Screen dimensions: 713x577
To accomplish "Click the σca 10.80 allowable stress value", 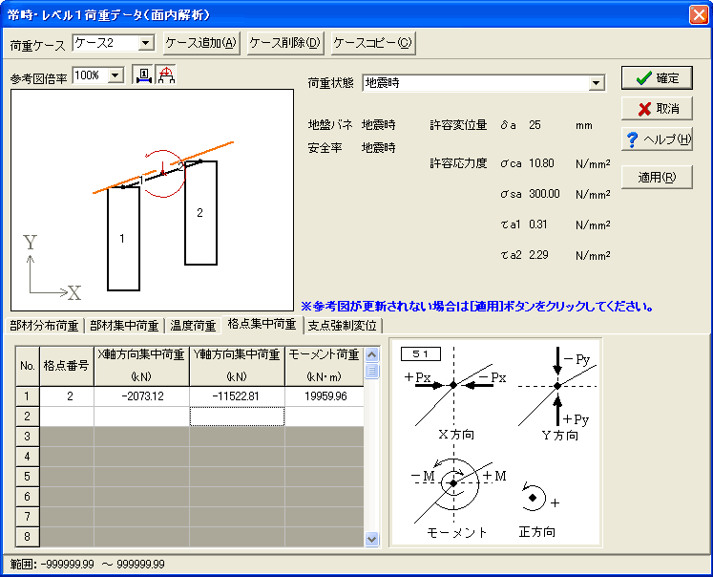I will coord(541,163).
